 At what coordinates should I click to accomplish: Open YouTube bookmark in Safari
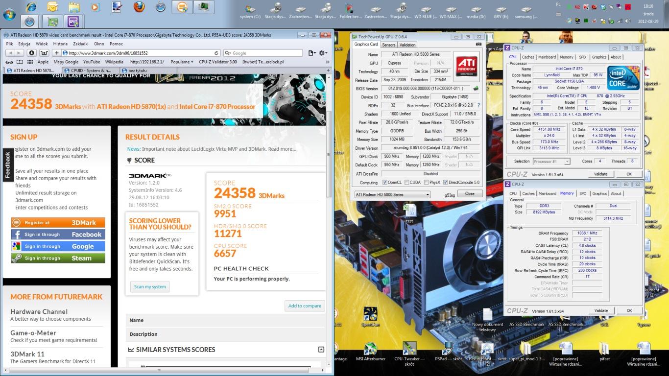[x=92, y=62]
